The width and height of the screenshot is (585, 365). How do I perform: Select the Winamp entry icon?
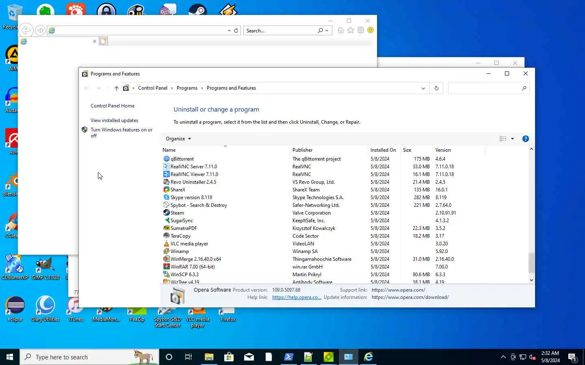166,251
